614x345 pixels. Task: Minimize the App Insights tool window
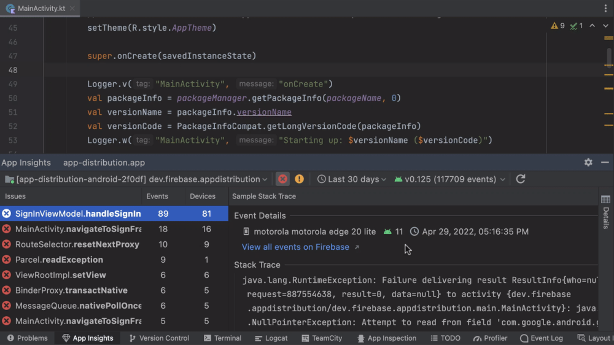[605, 163]
